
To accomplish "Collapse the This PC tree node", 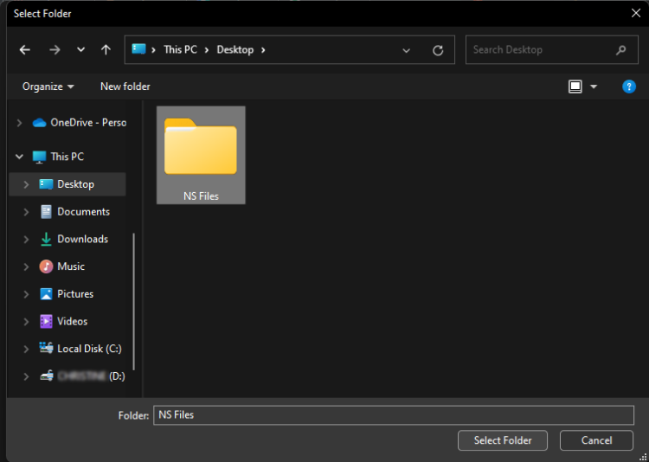I will tap(19, 157).
